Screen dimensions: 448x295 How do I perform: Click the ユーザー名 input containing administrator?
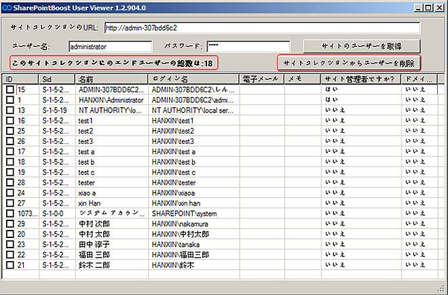pyautogui.click(x=110, y=47)
